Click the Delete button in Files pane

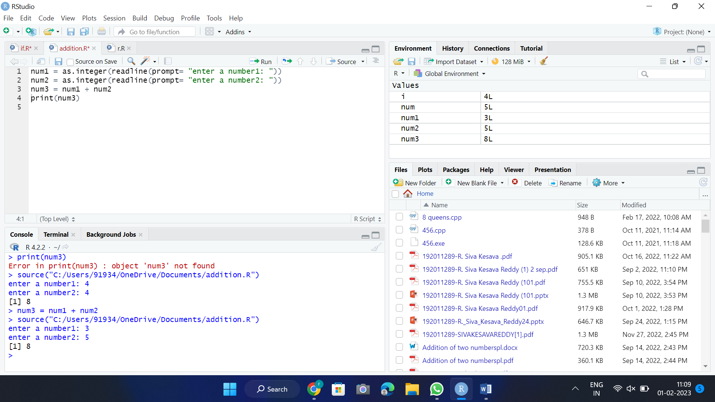click(527, 183)
